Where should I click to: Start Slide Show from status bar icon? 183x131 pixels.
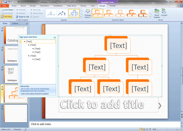(x=150, y=129)
